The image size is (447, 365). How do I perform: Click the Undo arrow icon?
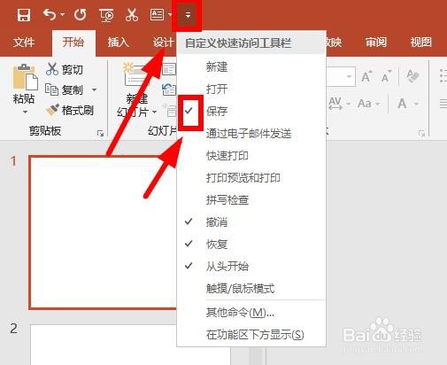pos(50,14)
